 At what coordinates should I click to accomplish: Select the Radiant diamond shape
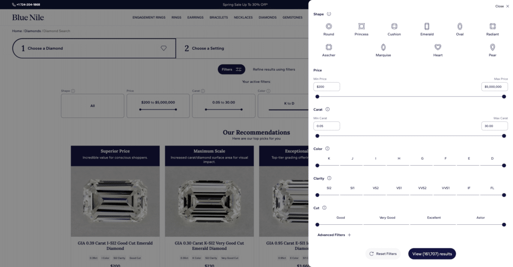click(492, 29)
